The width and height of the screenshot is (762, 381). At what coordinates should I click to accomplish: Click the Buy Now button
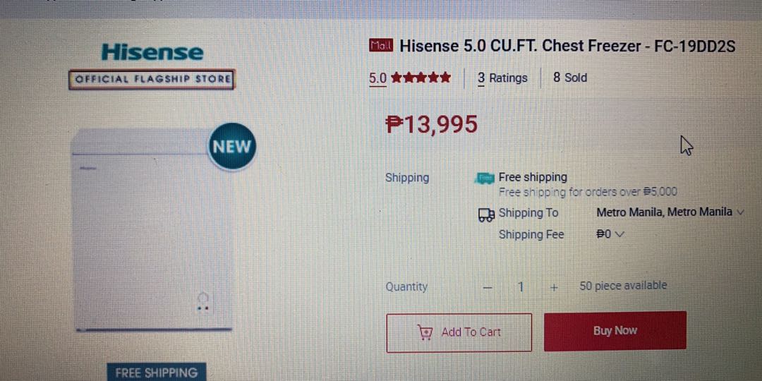click(615, 331)
